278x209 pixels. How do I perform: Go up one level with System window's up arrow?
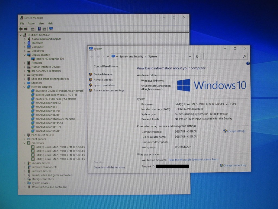[108, 57]
